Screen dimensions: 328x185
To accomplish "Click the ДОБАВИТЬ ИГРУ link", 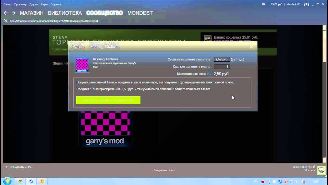I will click(x=21, y=167).
